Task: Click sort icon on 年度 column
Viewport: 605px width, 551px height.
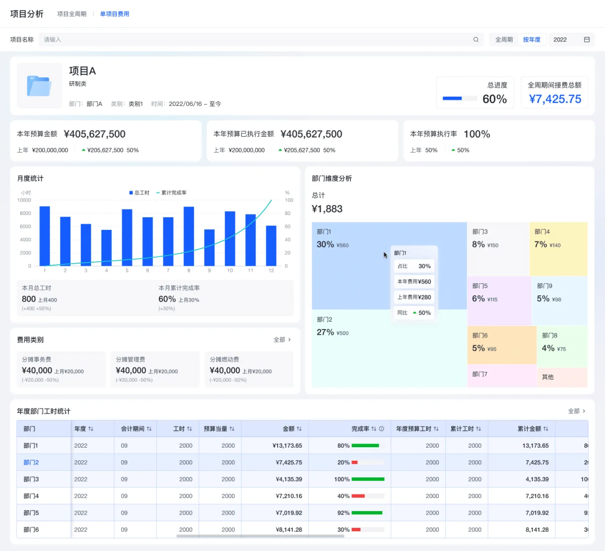Action: [x=91, y=429]
